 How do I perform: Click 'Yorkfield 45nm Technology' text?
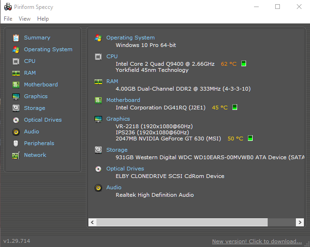[152, 70]
